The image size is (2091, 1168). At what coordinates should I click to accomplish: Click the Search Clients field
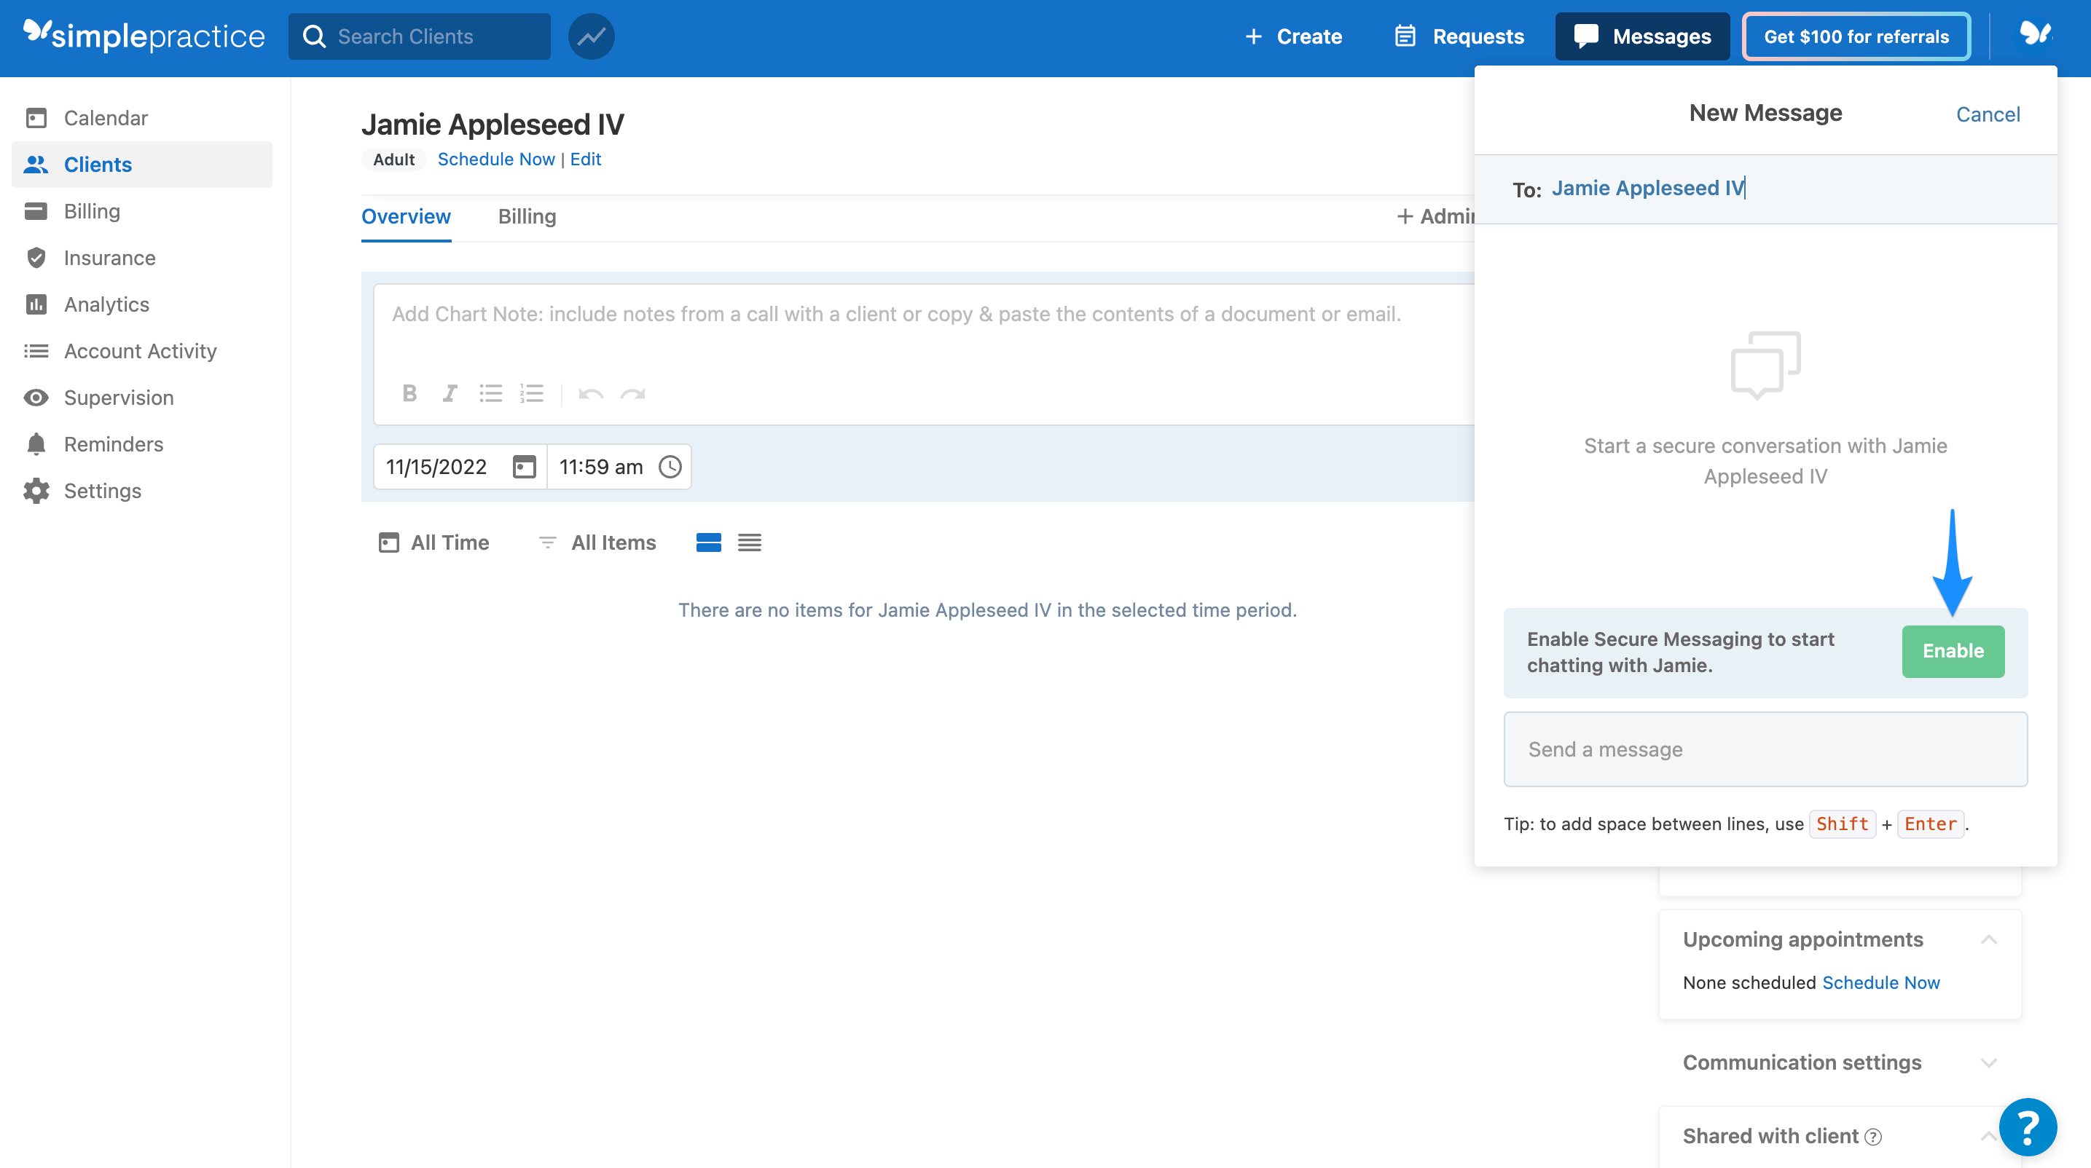pyautogui.click(x=420, y=36)
